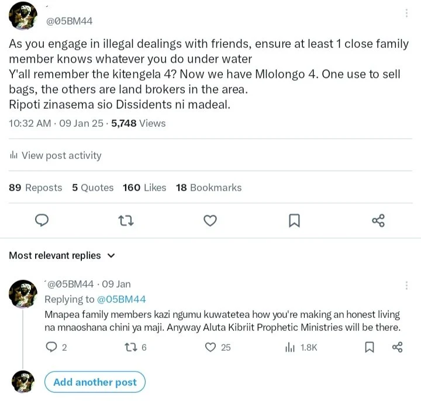Bookmark the main post
The height and width of the screenshot is (401, 421).
click(x=294, y=220)
